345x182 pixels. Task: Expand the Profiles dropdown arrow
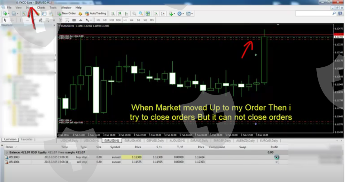tap(18, 14)
